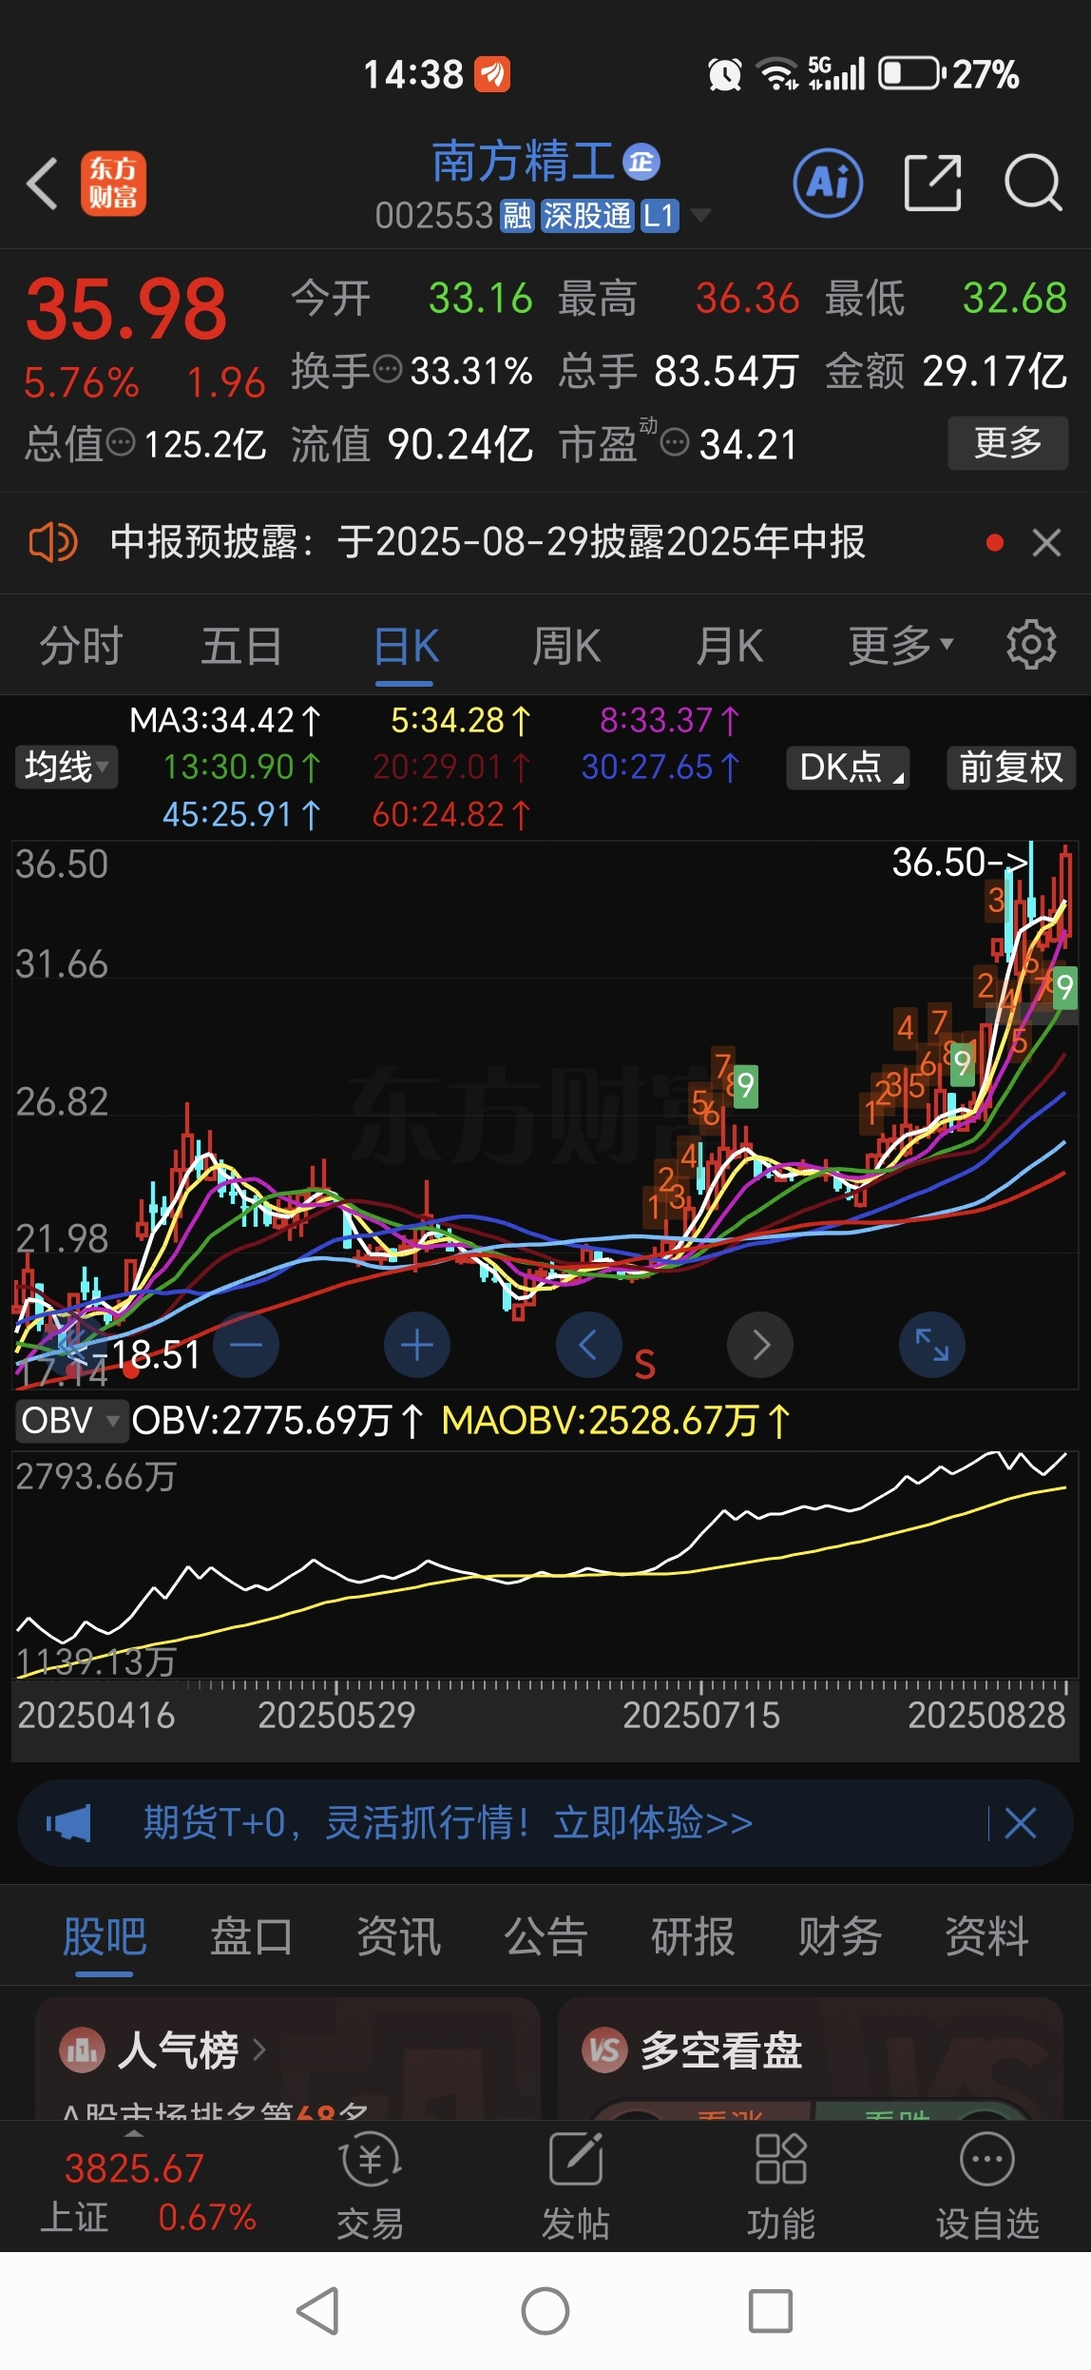Expand chart to fullscreen icon
Image resolution: width=1091 pixels, height=2370 pixels.
tap(932, 1344)
